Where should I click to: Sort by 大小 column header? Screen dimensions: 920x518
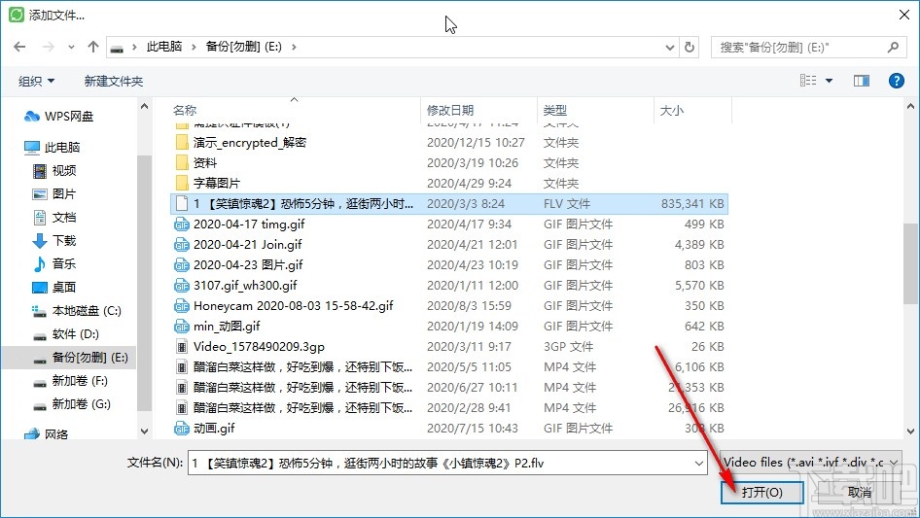[671, 110]
